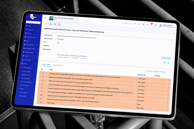This screenshot has height=129, width=194.
Task: Click the red trash delete icon
Action: (60, 24)
